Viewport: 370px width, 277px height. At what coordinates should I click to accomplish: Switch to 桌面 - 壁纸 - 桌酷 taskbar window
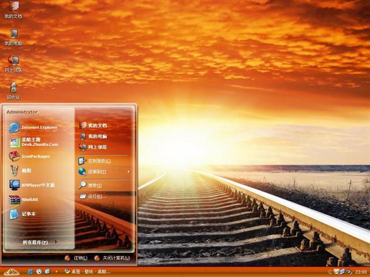point(87,272)
